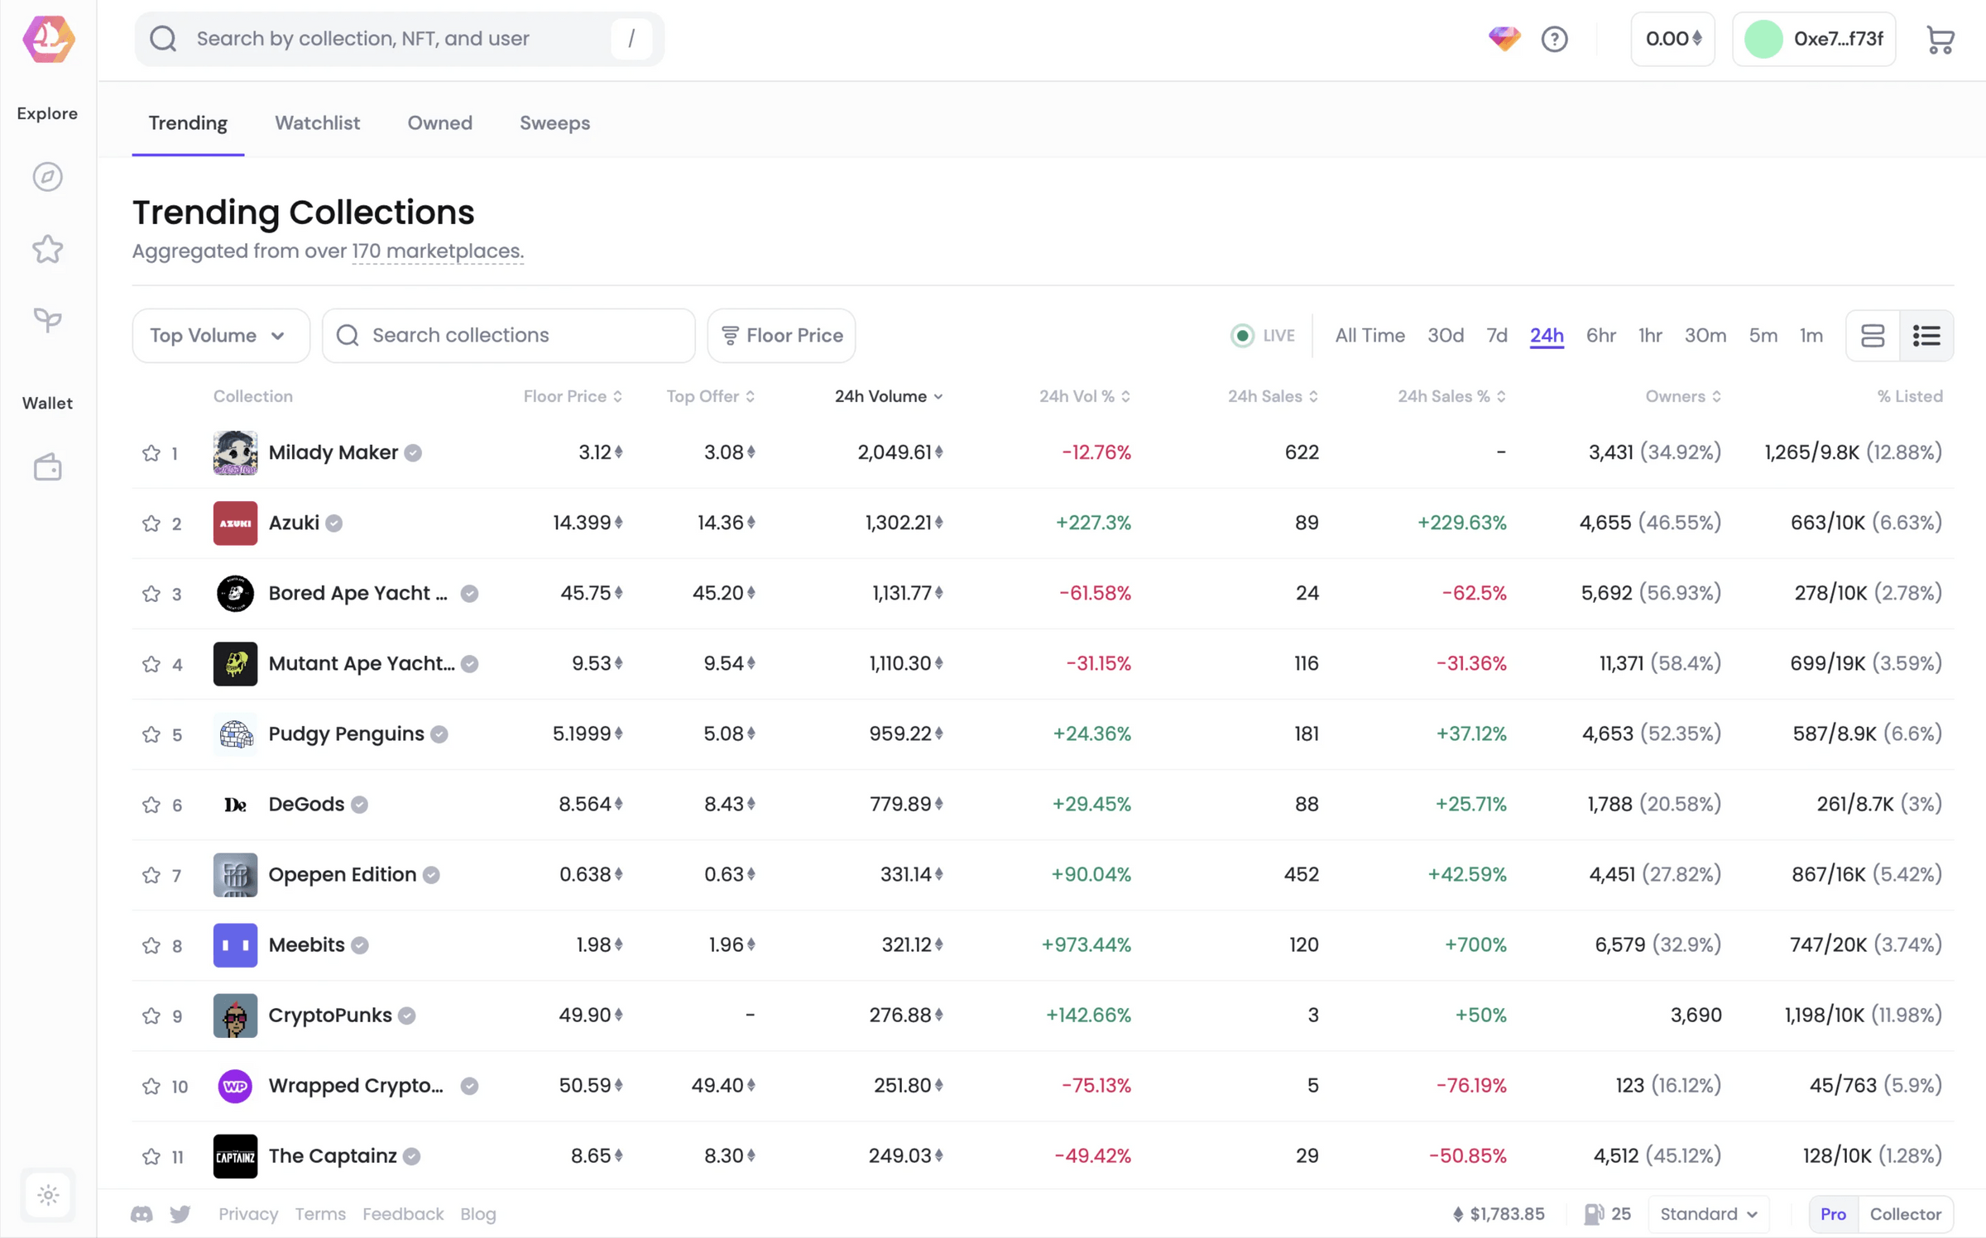Screen dimensions: 1986x1238
Task: Open the Discord icon in footer
Action: (142, 1213)
